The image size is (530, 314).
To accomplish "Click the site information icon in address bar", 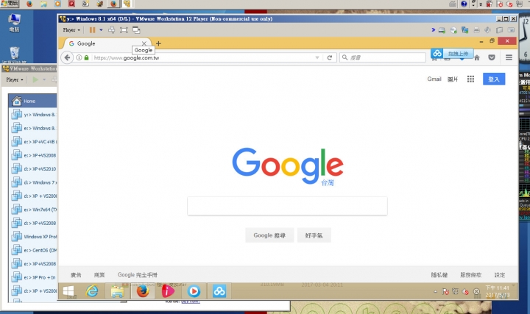I will click(79, 58).
